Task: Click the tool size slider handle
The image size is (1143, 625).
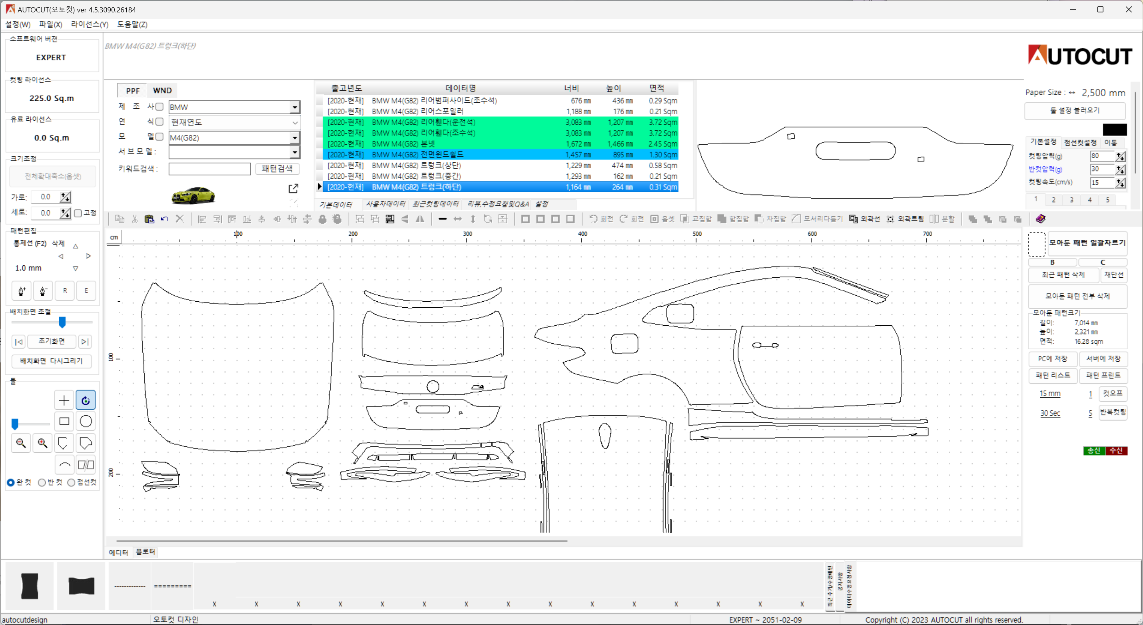Action: click(15, 424)
